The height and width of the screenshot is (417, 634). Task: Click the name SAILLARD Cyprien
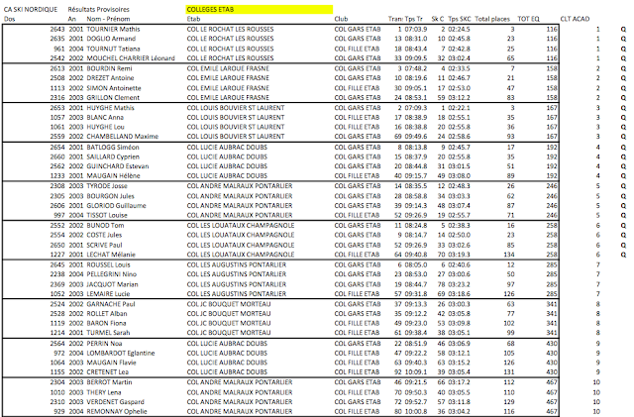click(113, 156)
